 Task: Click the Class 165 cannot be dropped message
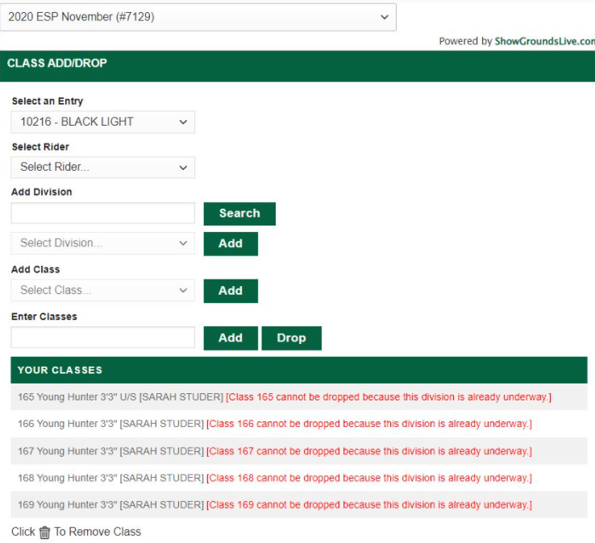point(389,397)
